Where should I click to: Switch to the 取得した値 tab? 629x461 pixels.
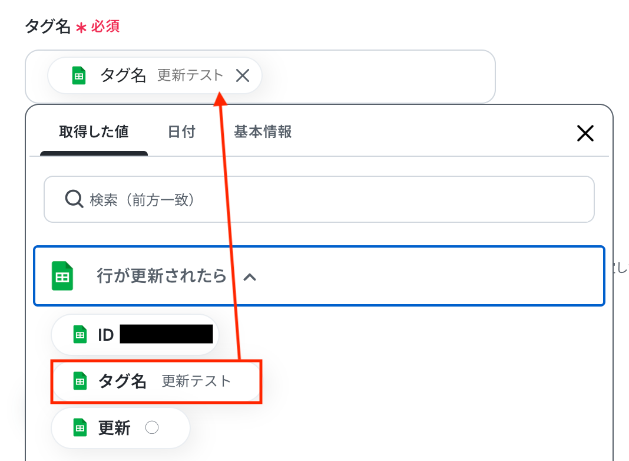pos(94,132)
